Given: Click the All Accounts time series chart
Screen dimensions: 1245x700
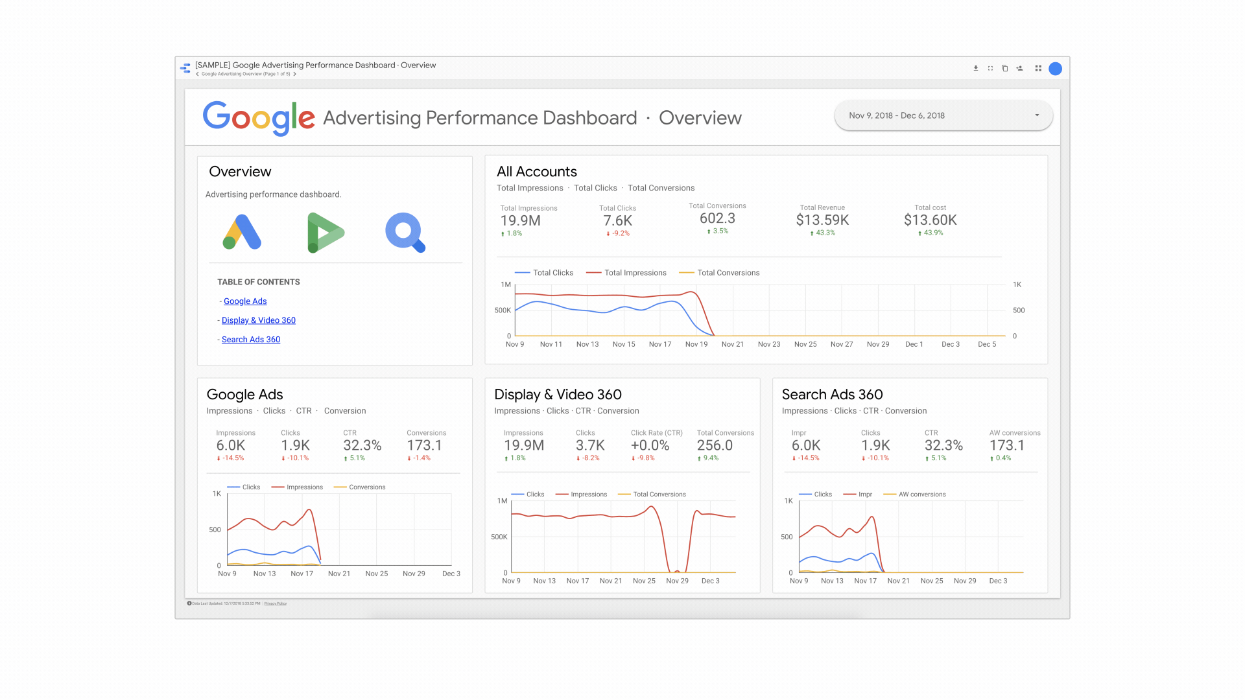Looking at the screenshot, I should 760,310.
